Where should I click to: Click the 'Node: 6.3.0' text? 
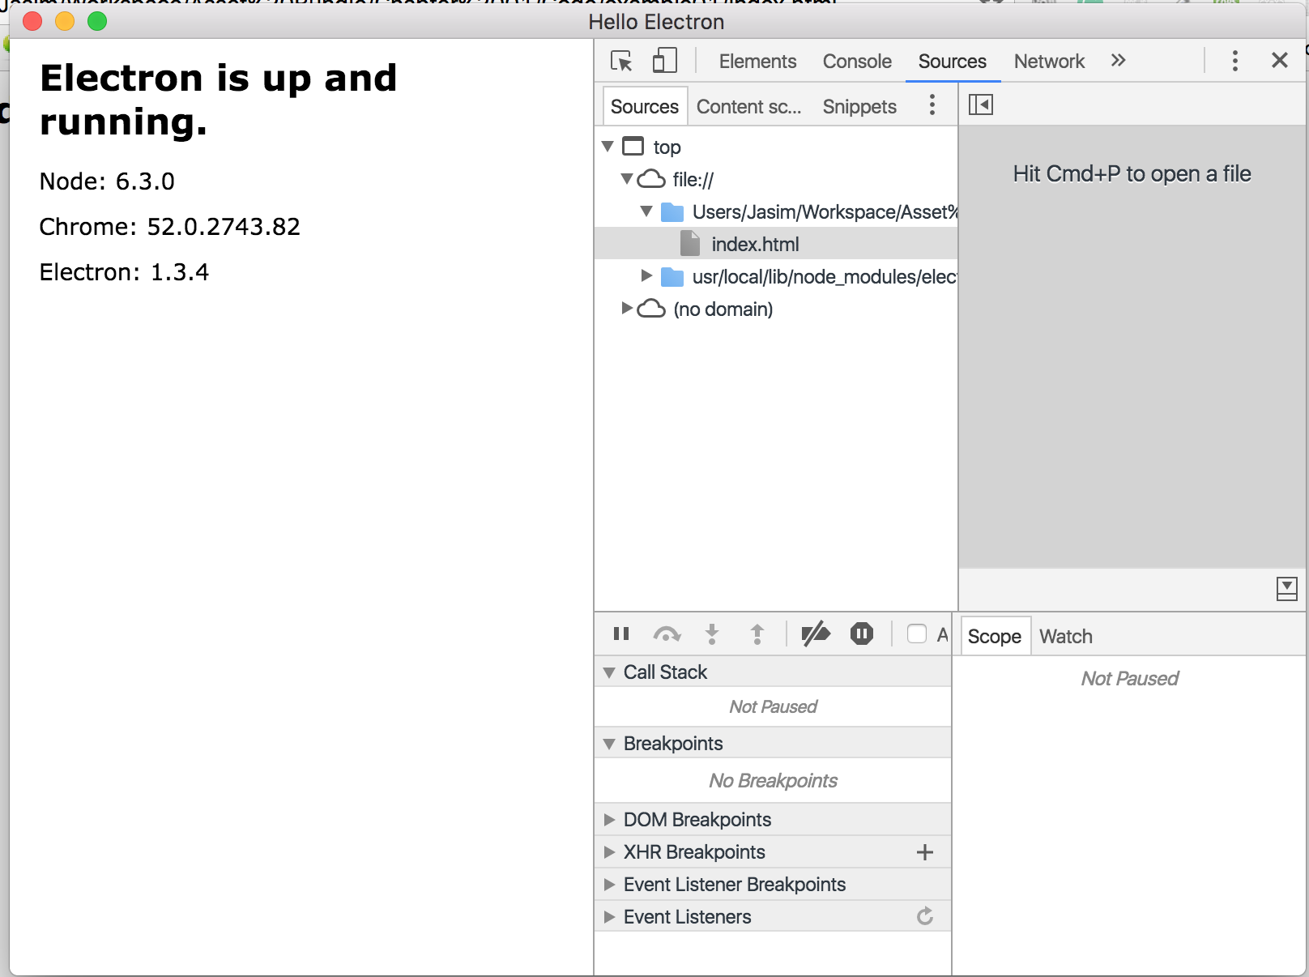click(x=107, y=181)
